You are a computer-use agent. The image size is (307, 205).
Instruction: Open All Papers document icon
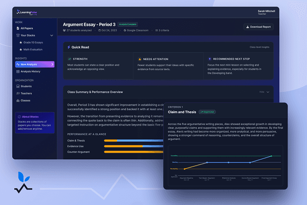point(18,28)
